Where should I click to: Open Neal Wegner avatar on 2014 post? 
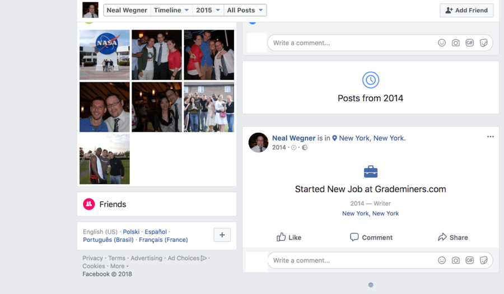(x=258, y=142)
